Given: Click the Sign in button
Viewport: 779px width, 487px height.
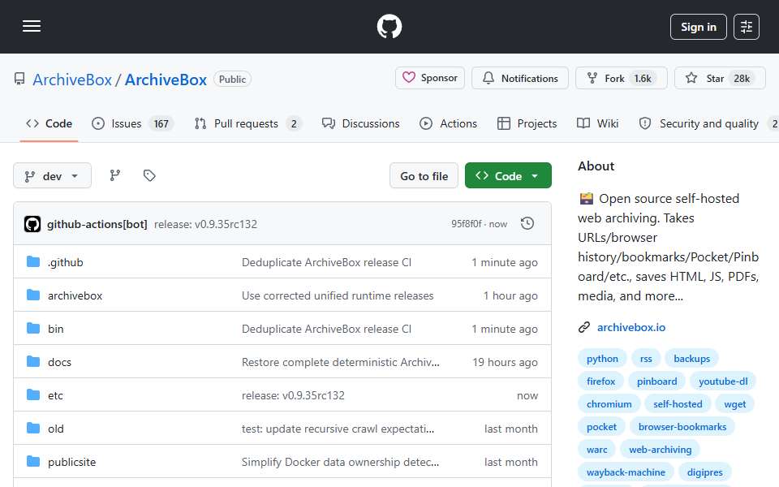Looking at the screenshot, I should point(698,27).
